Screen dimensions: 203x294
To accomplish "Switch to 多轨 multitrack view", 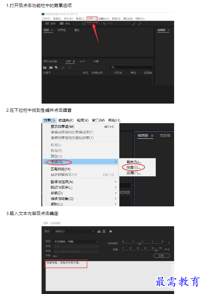I will (65, 24).
